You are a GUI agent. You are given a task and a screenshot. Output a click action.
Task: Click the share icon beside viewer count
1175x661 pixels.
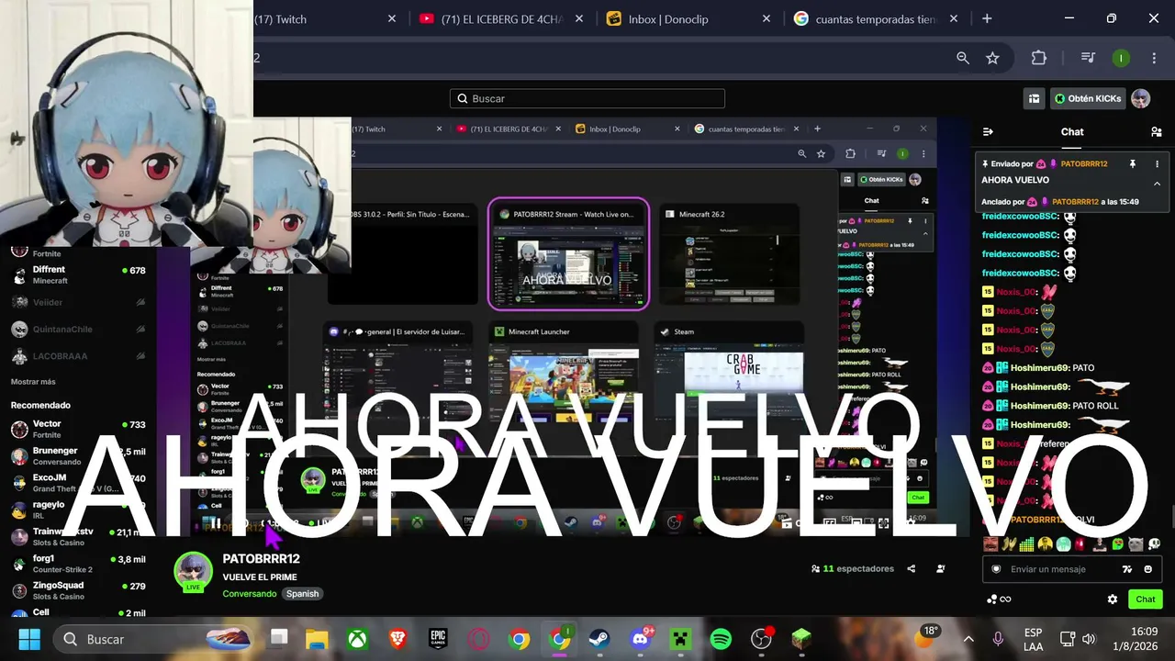point(912,569)
